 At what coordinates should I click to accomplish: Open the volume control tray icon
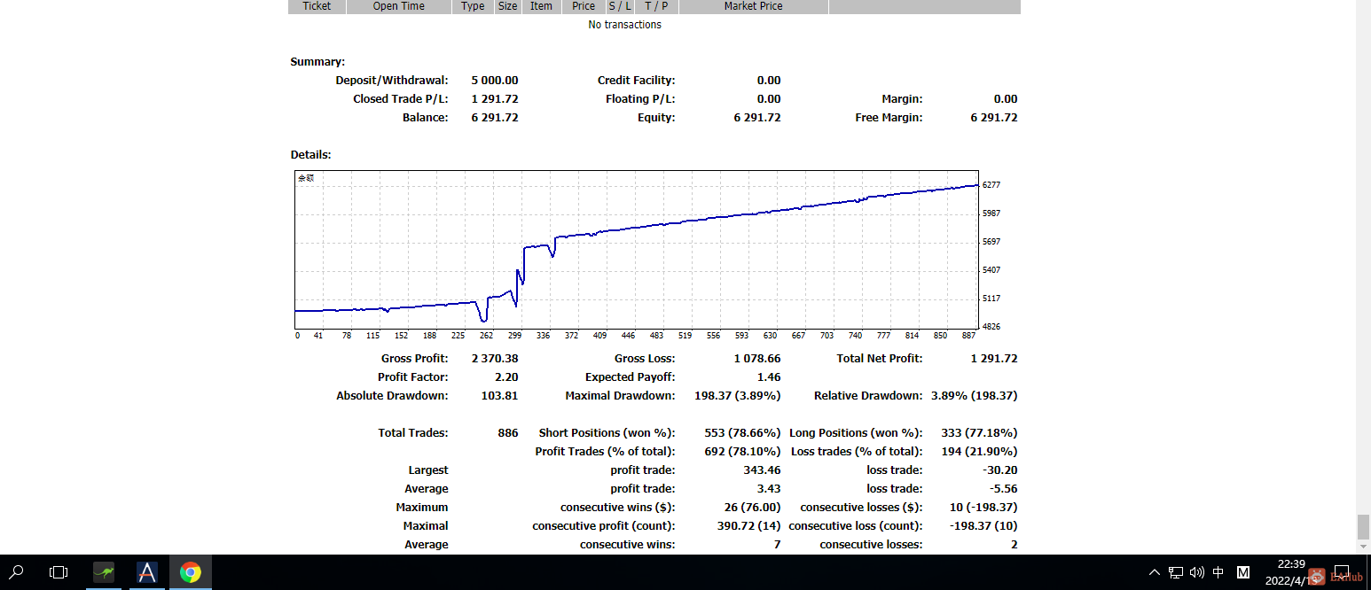tap(1197, 572)
